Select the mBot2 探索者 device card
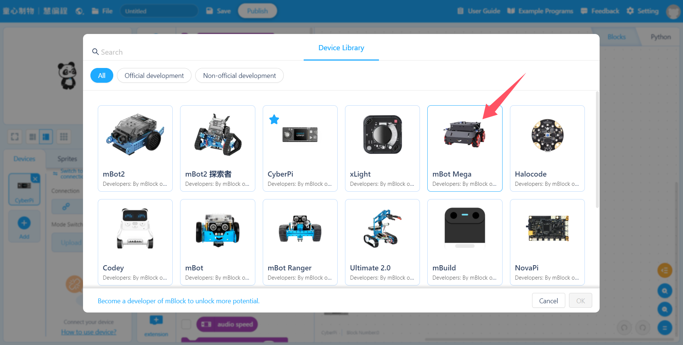 coord(218,148)
